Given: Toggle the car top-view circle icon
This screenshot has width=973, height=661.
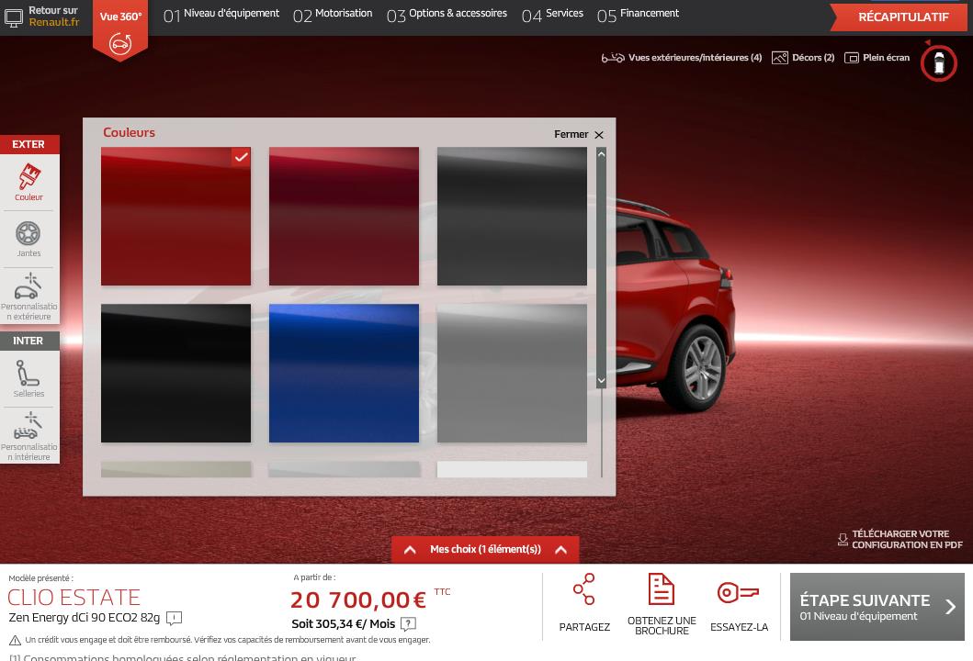Looking at the screenshot, I should point(938,63).
